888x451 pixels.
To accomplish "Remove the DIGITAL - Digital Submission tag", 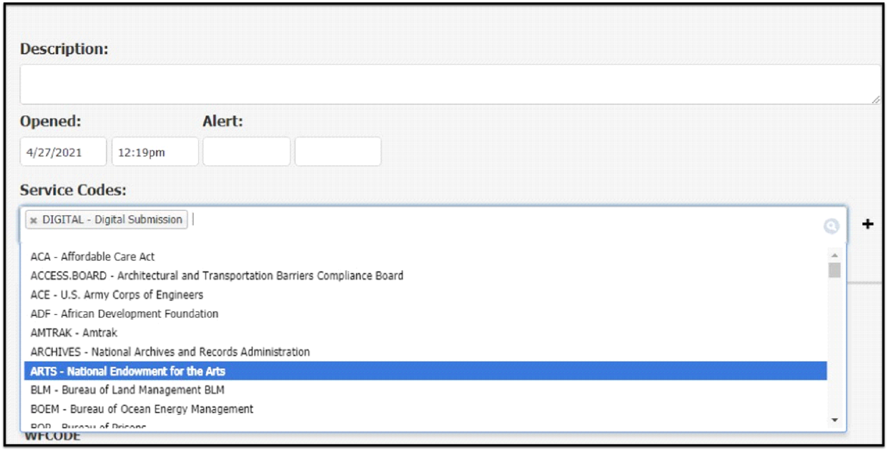I will coord(34,220).
